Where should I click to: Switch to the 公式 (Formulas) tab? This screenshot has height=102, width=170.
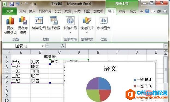point(58,11)
